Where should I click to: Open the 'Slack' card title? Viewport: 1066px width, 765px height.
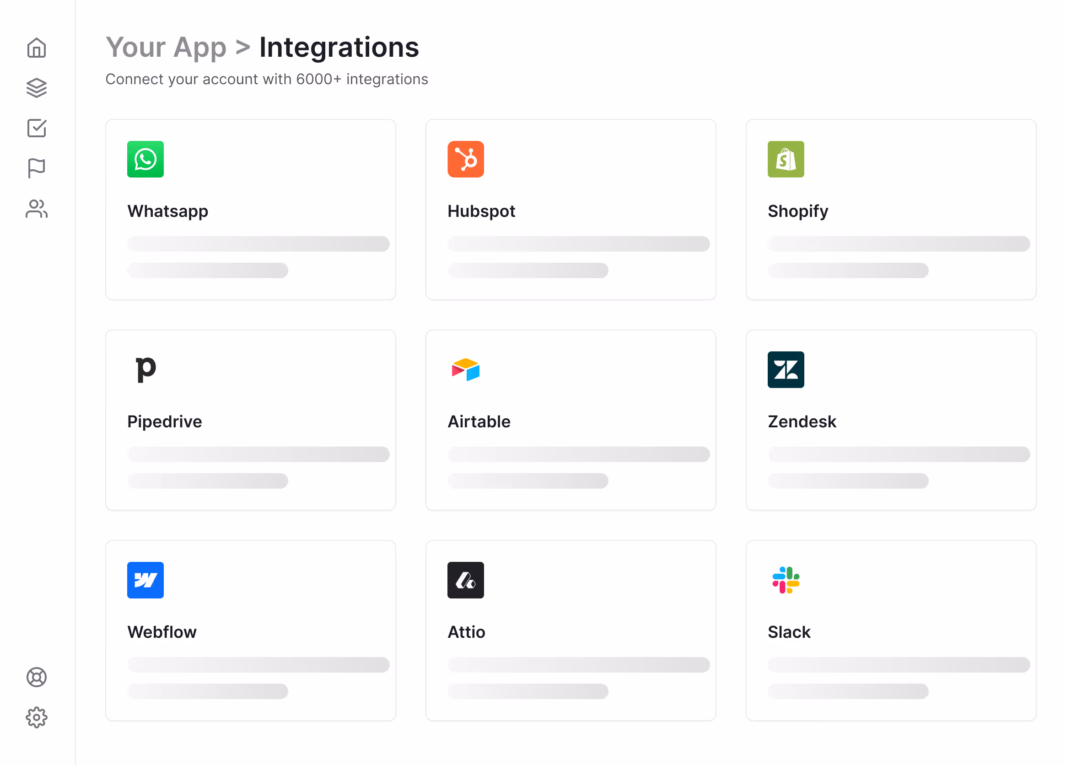click(789, 632)
